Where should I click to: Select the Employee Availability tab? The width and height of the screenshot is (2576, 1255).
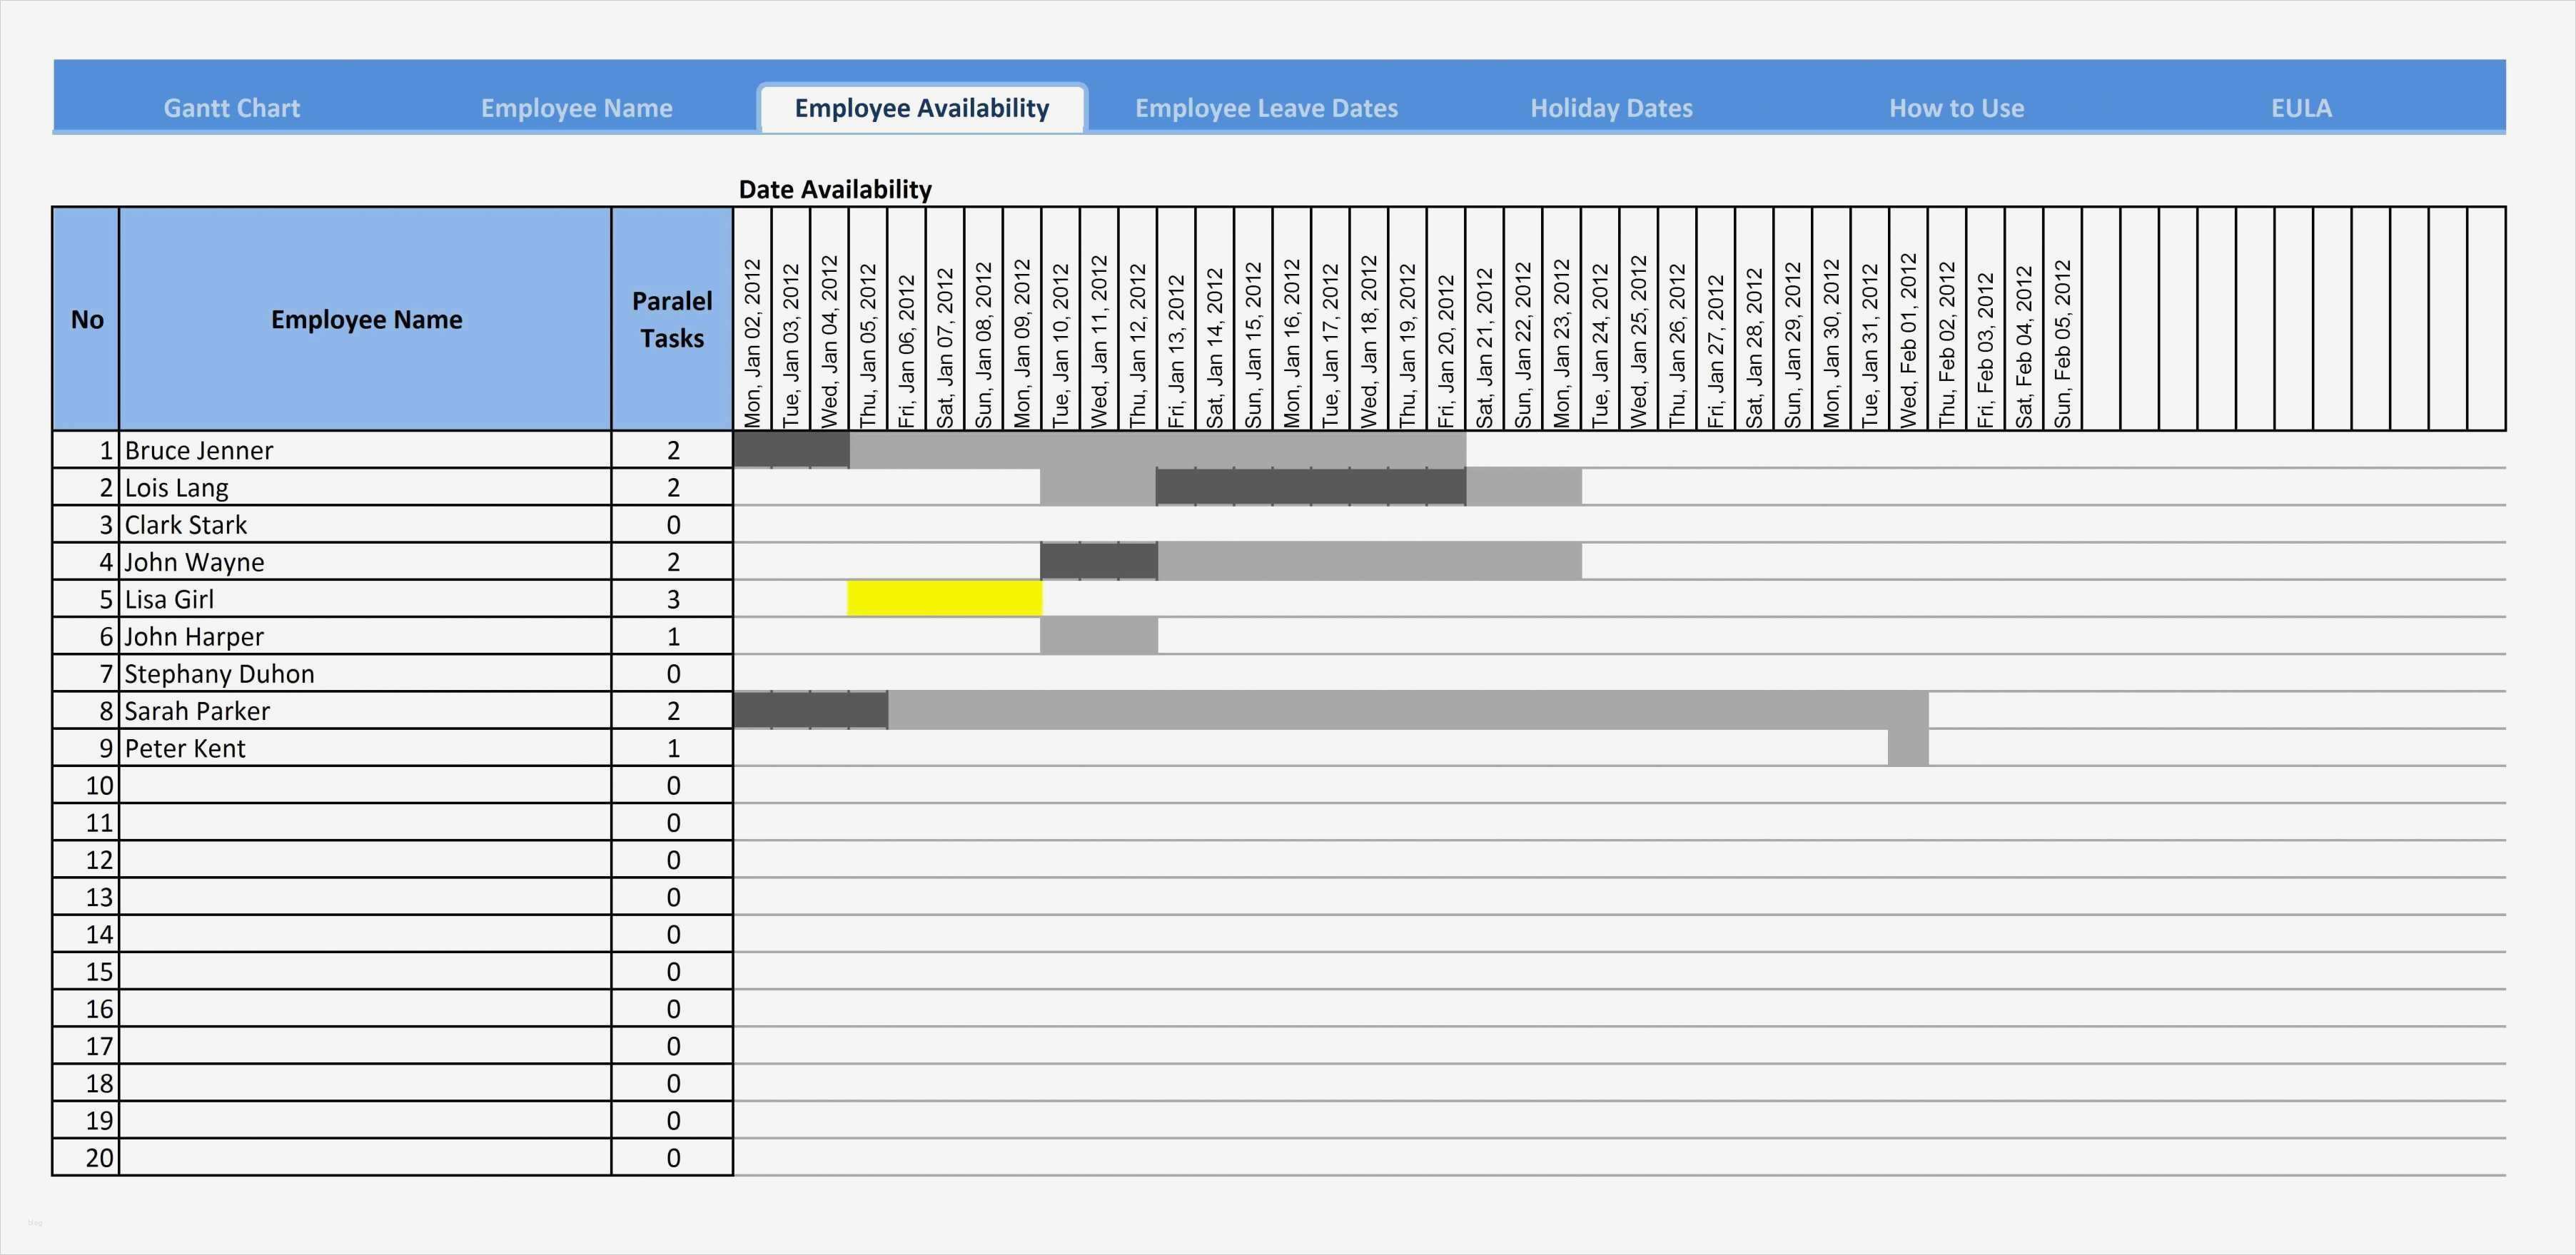(x=920, y=107)
